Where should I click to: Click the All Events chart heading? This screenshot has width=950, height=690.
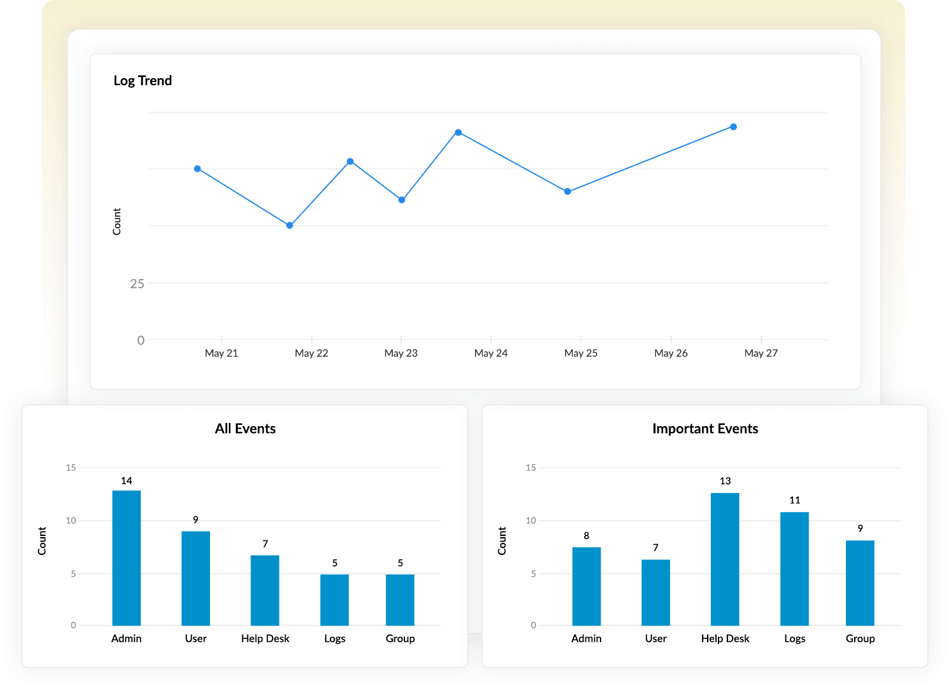245,428
